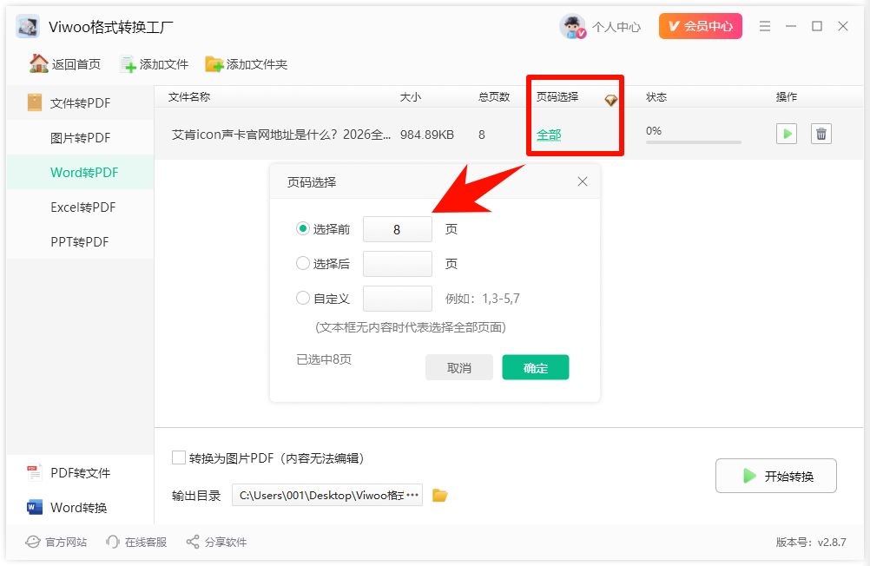Open the user avatar profile icon
The image size is (870, 566).
[572, 27]
